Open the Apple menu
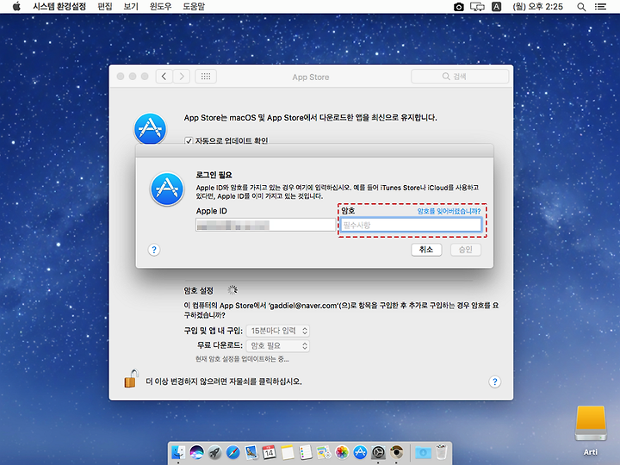The image size is (620, 465). pyautogui.click(x=16, y=6)
